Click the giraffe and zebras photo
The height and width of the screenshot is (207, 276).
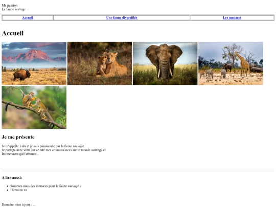click(x=231, y=63)
